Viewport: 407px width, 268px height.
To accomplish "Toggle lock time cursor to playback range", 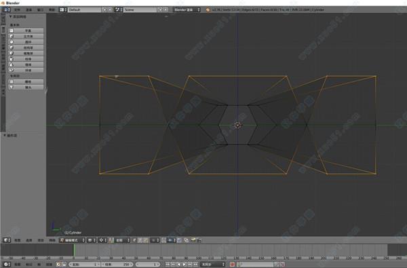I will [x=64, y=265].
